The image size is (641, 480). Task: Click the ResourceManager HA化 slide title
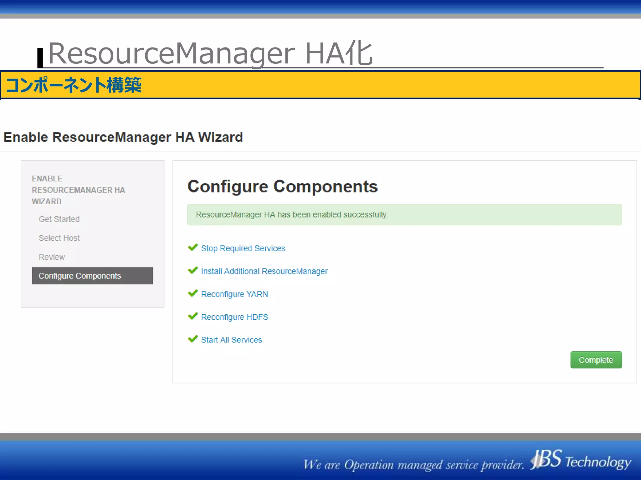[210, 53]
